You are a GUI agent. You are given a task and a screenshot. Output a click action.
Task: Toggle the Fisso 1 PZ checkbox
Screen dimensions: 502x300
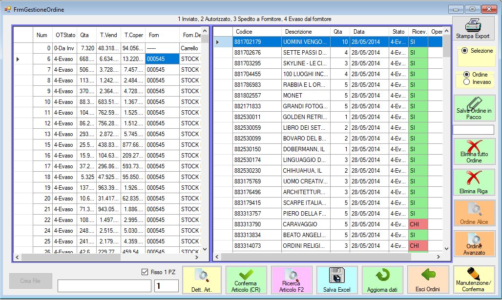[145, 272]
